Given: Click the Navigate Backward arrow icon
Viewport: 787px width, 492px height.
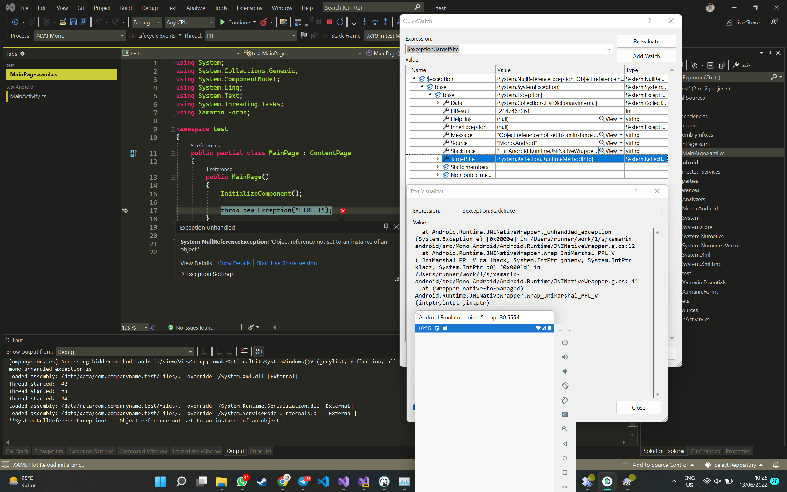Looking at the screenshot, I should click(15, 22).
